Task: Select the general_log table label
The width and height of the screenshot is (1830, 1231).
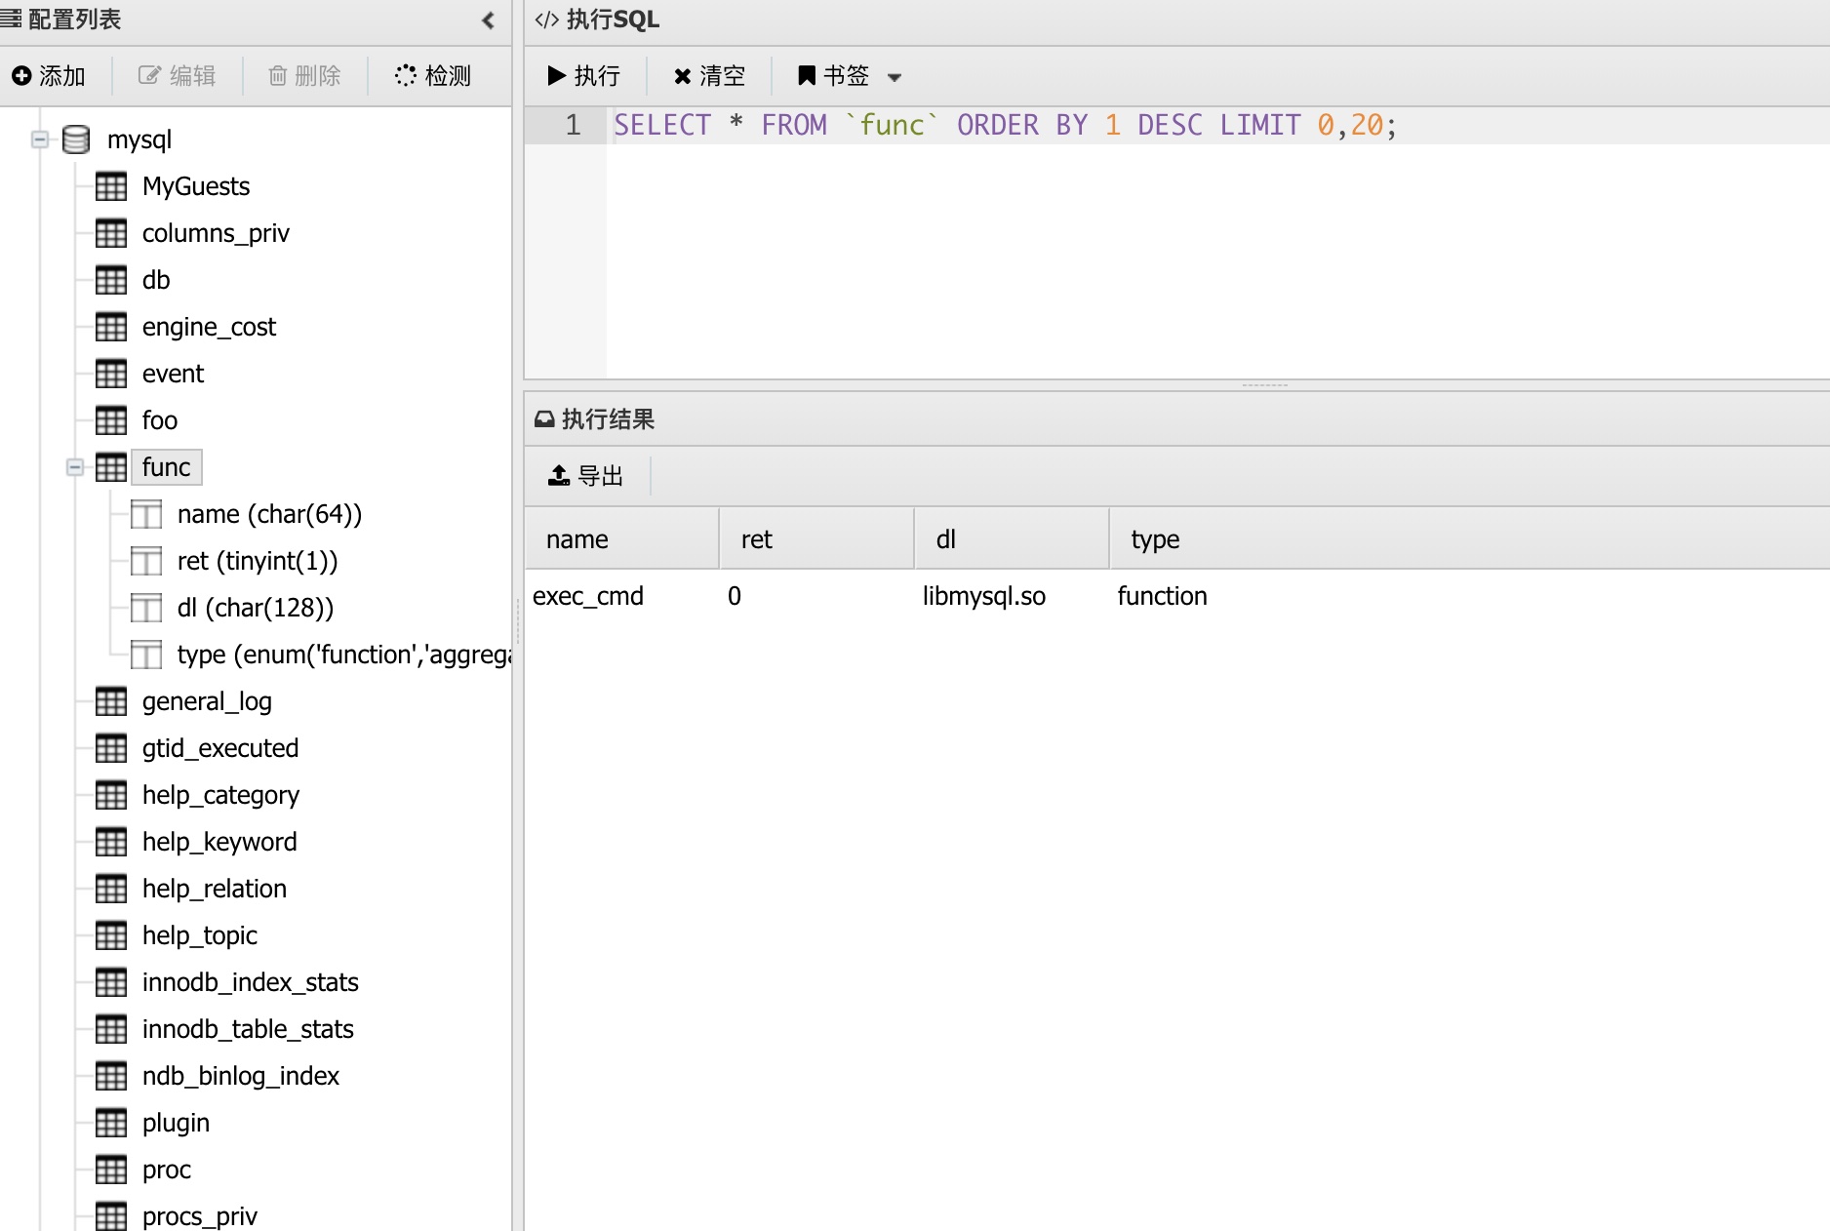Action: pos(207,701)
